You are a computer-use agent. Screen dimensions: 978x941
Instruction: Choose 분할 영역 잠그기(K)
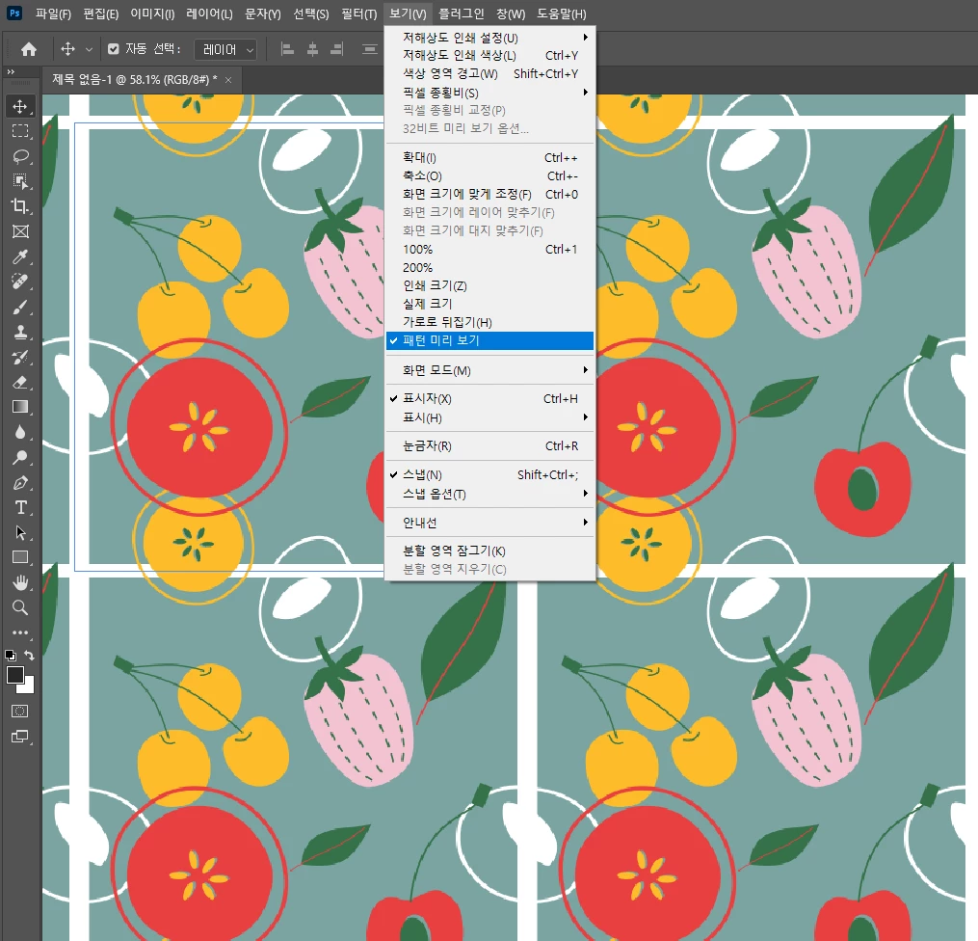tap(489, 551)
